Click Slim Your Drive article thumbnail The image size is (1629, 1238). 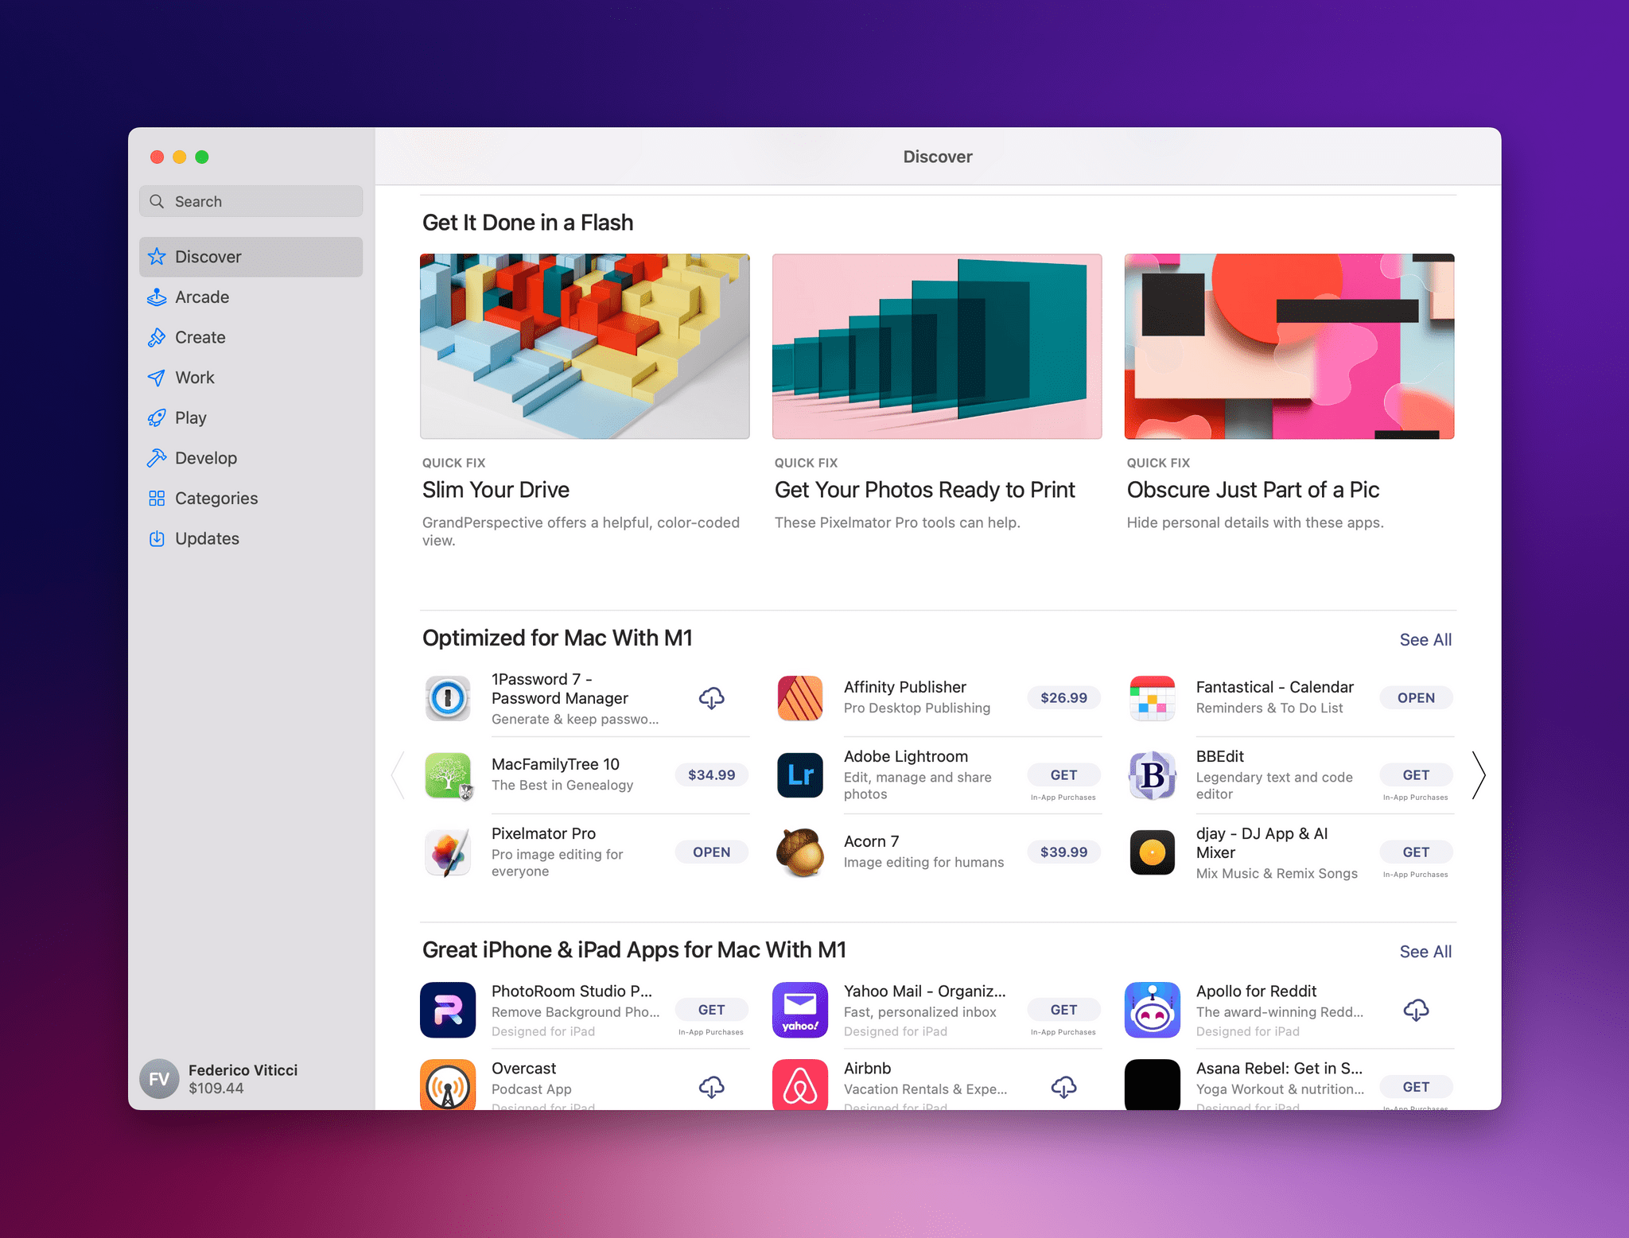pos(585,346)
